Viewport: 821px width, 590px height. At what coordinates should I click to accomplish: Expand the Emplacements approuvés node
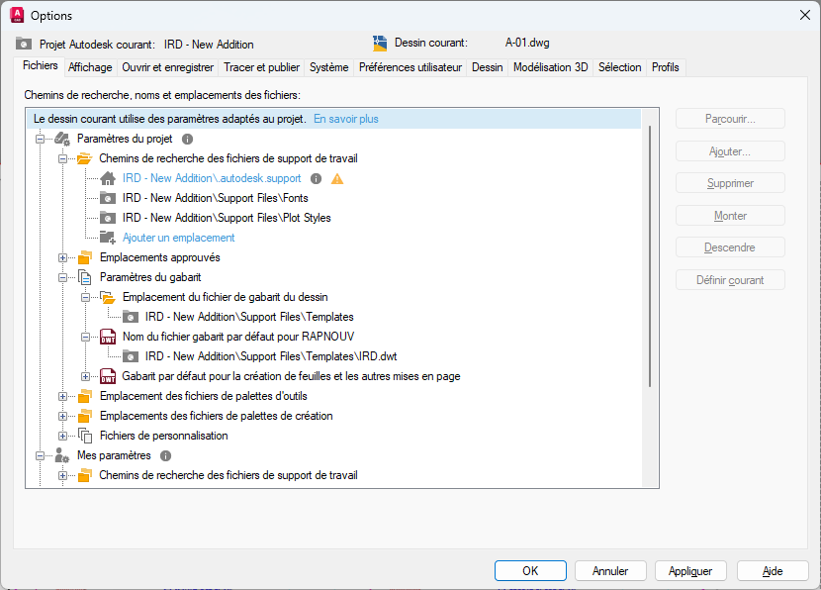pyautogui.click(x=63, y=257)
